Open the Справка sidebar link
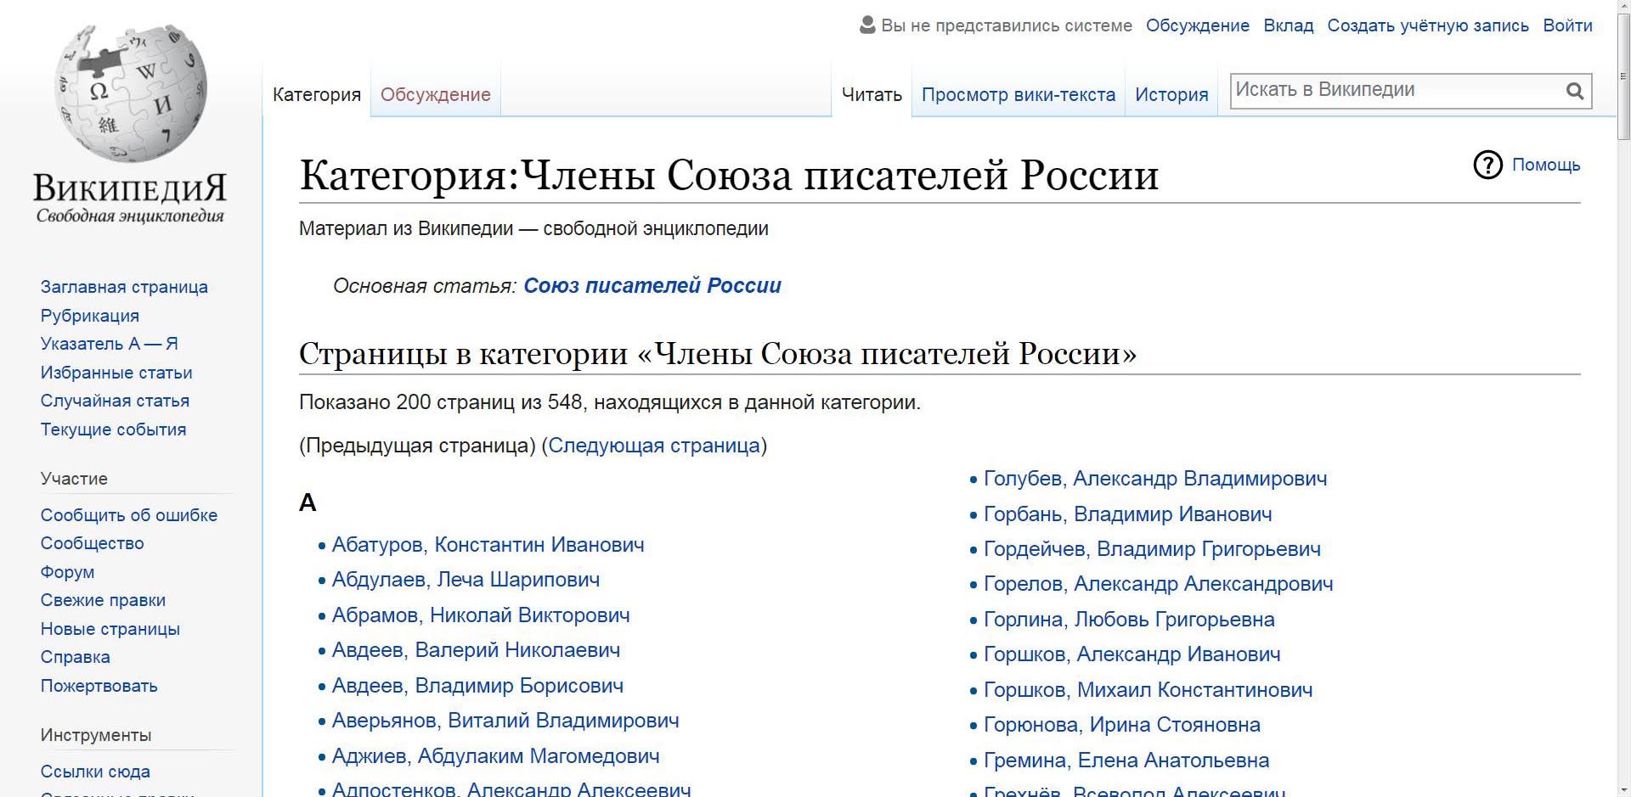The image size is (1631, 797). coord(75,657)
